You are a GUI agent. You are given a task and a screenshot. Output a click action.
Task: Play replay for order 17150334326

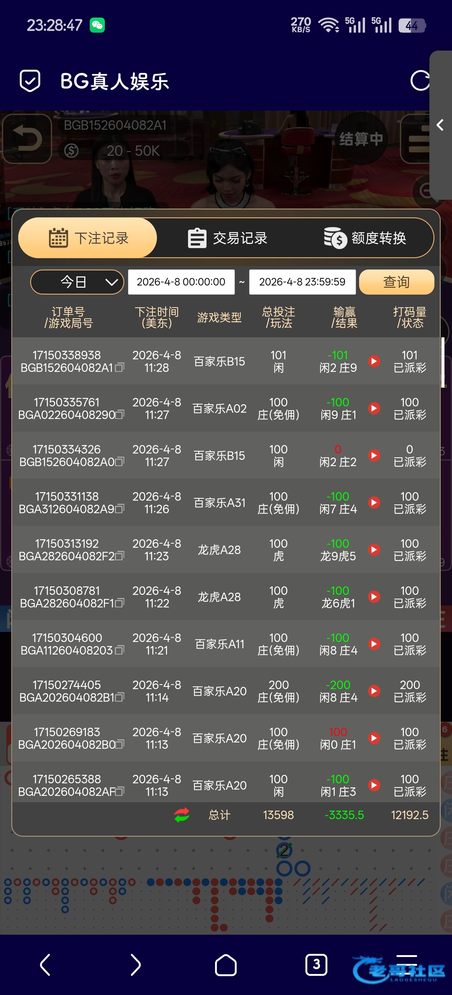(x=374, y=455)
